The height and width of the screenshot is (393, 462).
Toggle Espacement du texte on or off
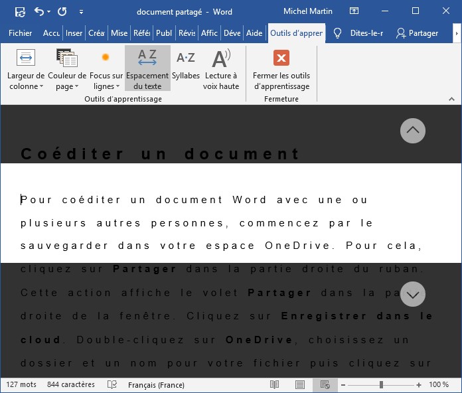point(147,68)
